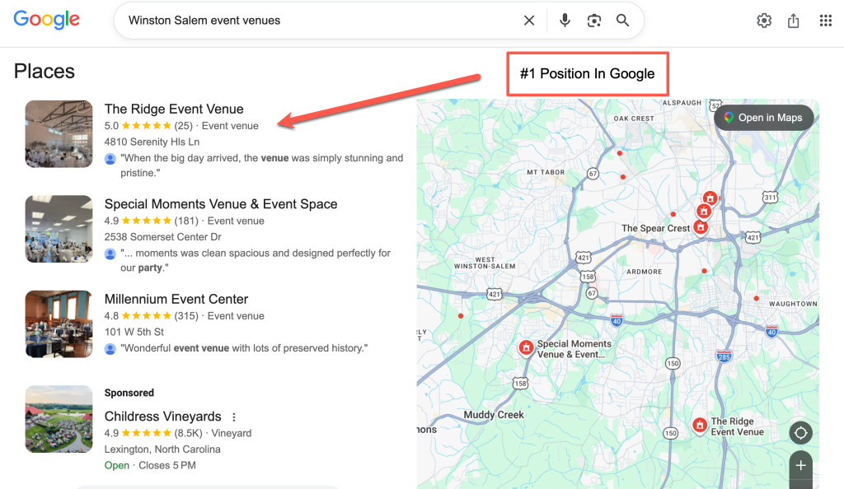Image resolution: width=844 pixels, height=489 pixels.
Task: Click the address 4810 Serenity Hls Ln
Action: click(152, 142)
